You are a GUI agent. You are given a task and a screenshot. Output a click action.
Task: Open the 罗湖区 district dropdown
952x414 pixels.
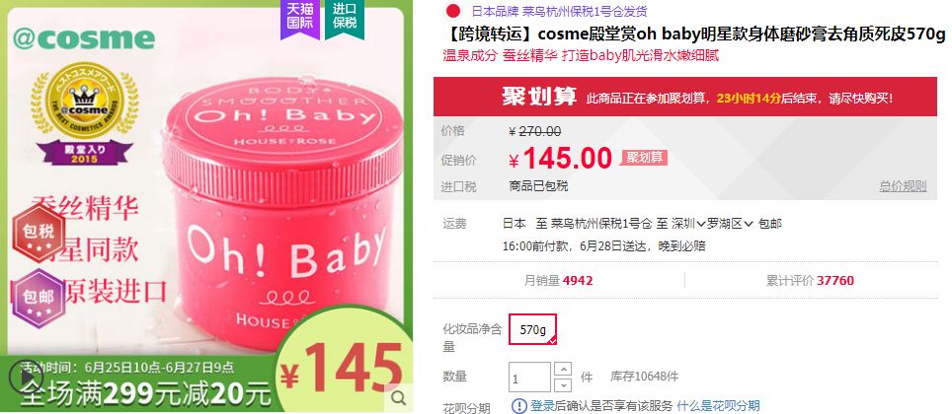pos(731,225)
